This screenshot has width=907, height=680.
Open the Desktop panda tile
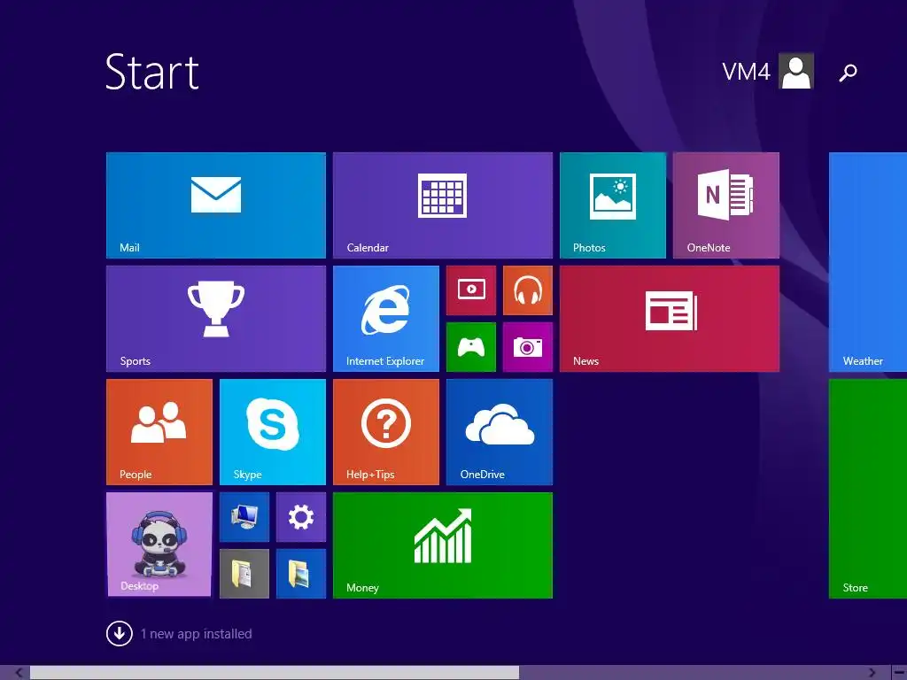(x=159, y=545)
